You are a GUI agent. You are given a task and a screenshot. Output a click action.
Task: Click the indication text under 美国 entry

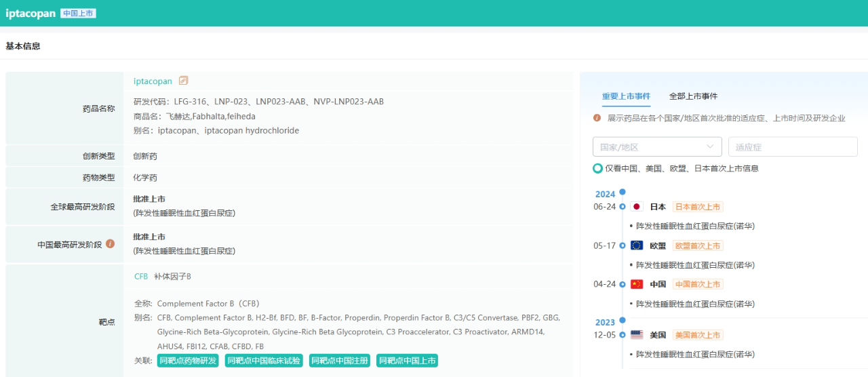point(695,355)
